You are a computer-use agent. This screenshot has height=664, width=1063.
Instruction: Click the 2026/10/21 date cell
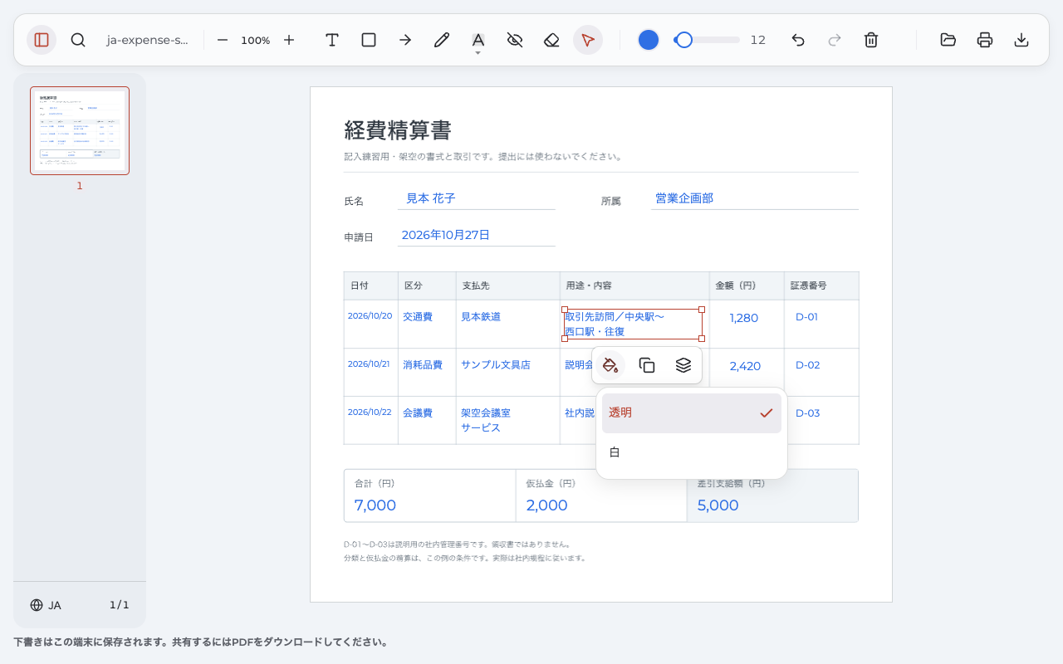pos(370,364)
